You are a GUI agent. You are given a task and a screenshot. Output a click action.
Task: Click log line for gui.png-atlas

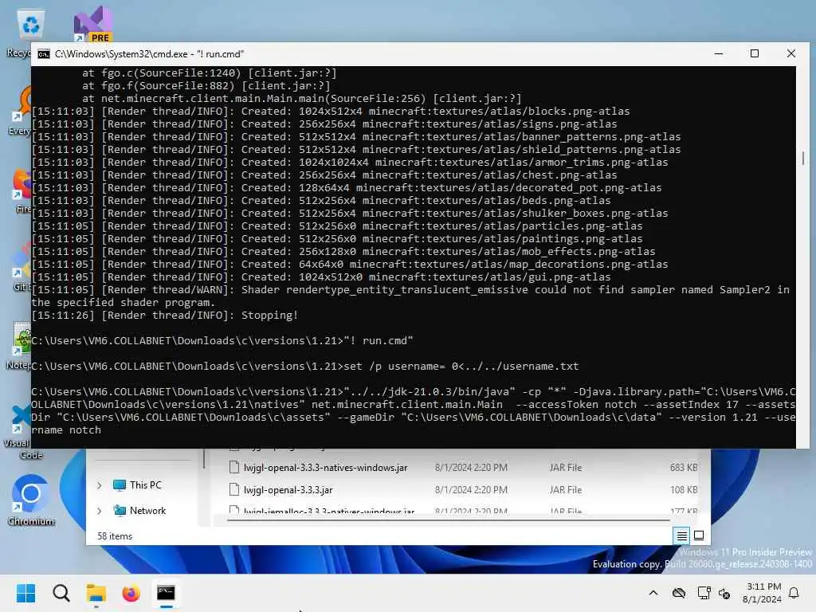pyautogui.click(x=321, y=277)
